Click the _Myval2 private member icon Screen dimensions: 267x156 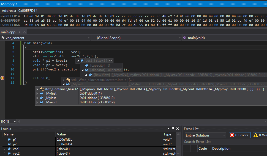(68, 84)
